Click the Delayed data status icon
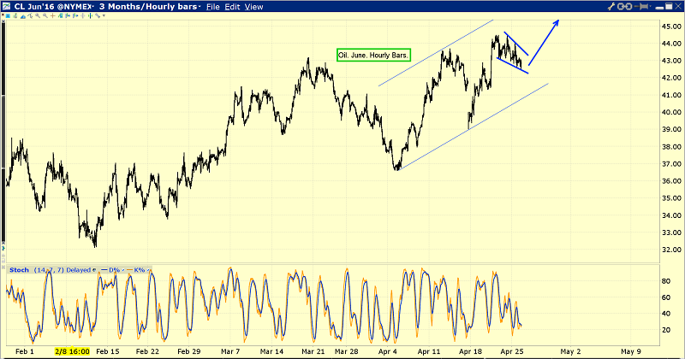685x359 pixels. (94, 270)
